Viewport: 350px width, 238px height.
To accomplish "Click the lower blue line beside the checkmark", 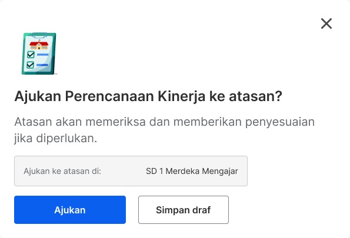I will tap(42, 65).
